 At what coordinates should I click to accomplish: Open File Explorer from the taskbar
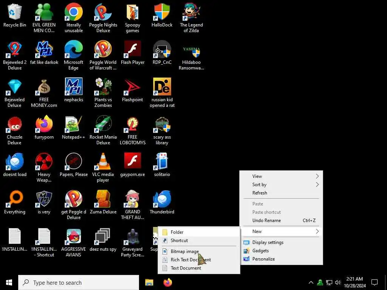pos(149,282)
